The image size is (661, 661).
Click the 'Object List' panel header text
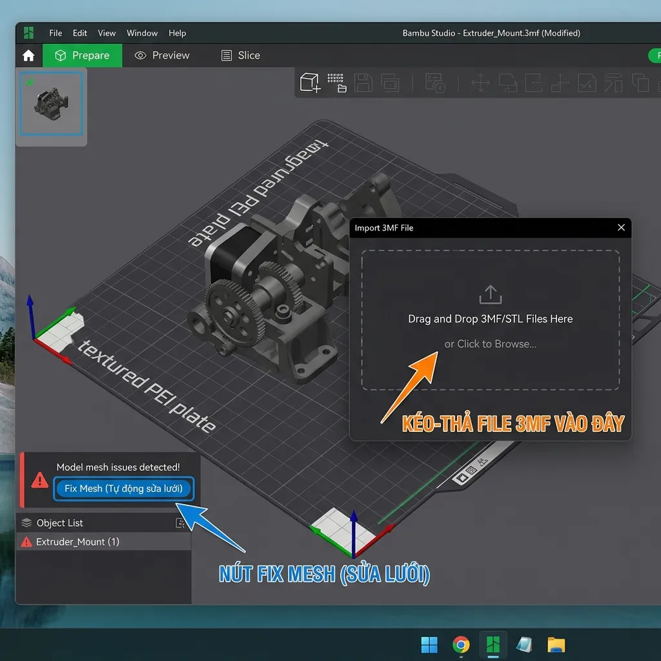[60, 523]
